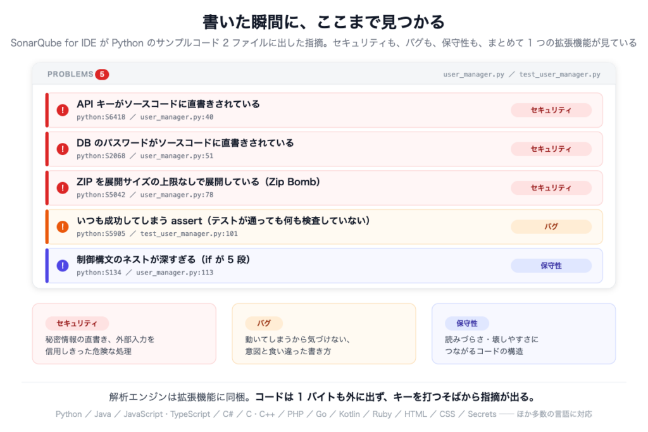Click 'python:S5042 / user_manager.py:78' location text

[145, 195]
